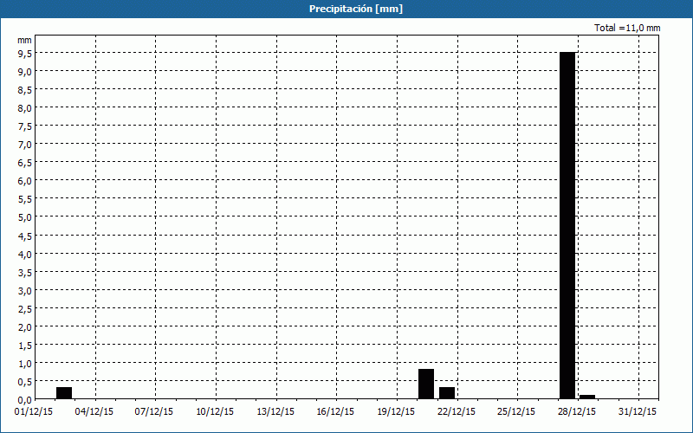Click the 9,0 y-axis label
The height and width of the screenshot is (433, 693).
[x=25, y=72]
